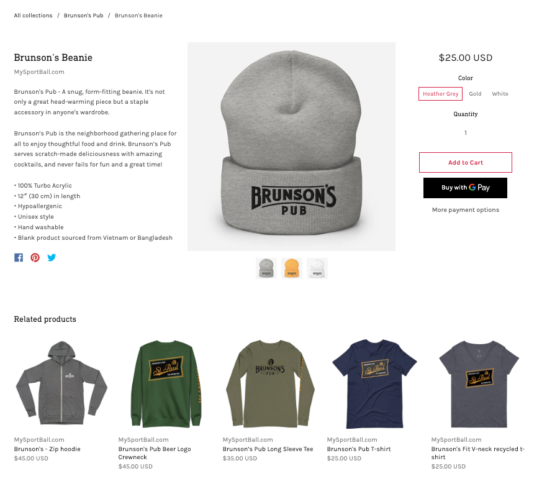View grey beanie thumbnail

coord(266,268)
